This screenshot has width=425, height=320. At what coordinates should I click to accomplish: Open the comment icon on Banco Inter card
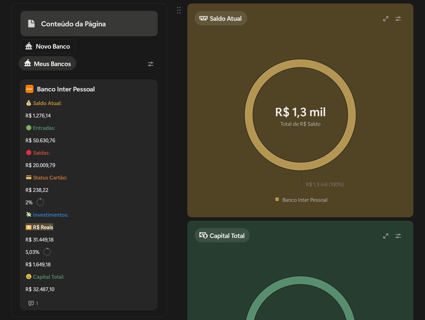[x=31, y=303]
